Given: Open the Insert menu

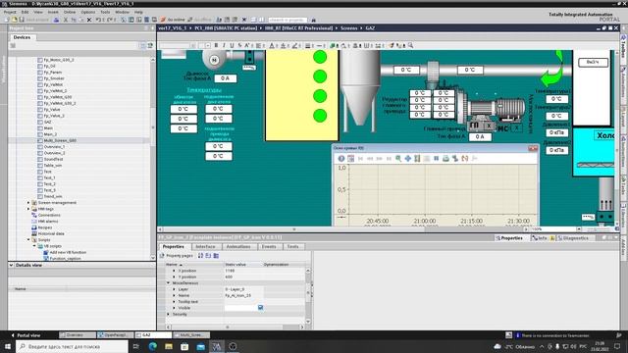Looking at the screenshot, I should point(53,12).
